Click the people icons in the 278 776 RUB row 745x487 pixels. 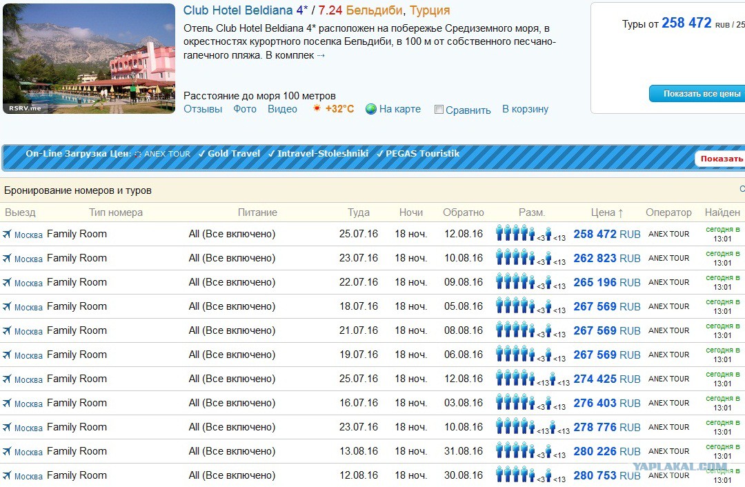532,427
